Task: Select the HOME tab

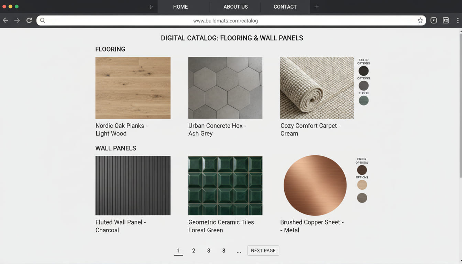Action: (x=180, y=7)
